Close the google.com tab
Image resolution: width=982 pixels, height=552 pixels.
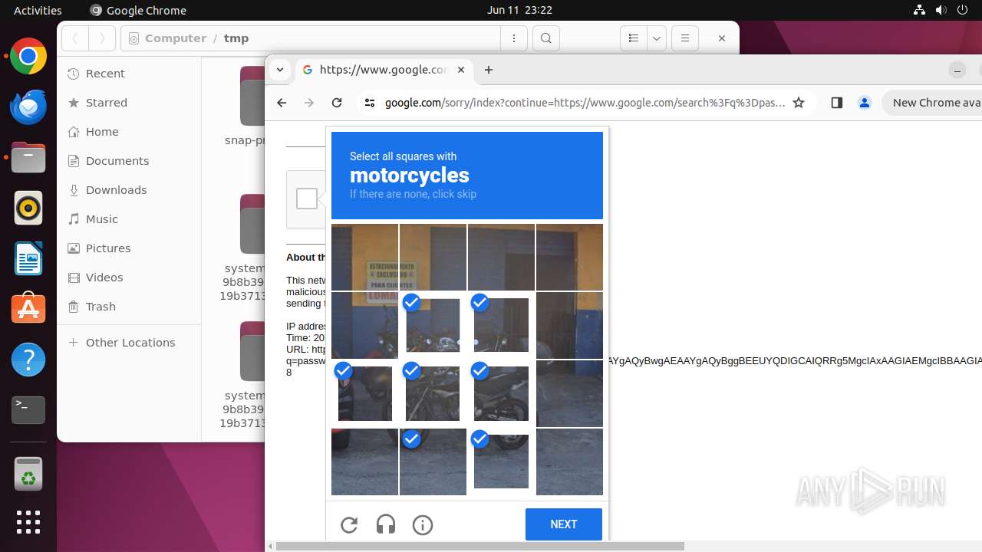pyautogui.click(x=461, y=70)
